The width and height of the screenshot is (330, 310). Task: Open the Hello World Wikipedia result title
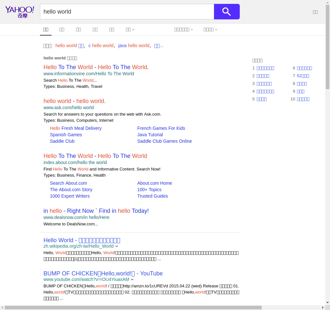82,240
